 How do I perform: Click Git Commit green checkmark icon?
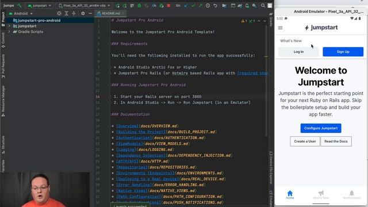tap(193, 5)
